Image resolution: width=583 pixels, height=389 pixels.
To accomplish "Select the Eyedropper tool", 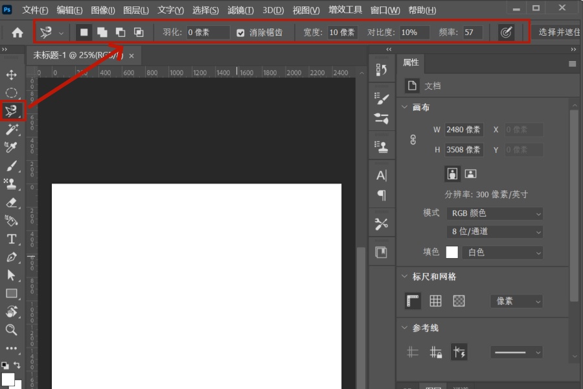I will click(x=11, y=147).
